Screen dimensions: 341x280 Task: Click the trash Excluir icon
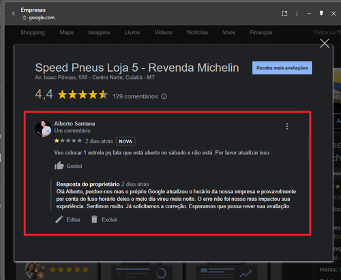[x=94, y=219]
